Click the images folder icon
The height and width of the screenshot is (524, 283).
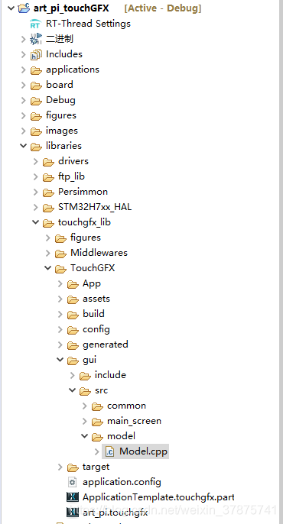tap(36, 131)
